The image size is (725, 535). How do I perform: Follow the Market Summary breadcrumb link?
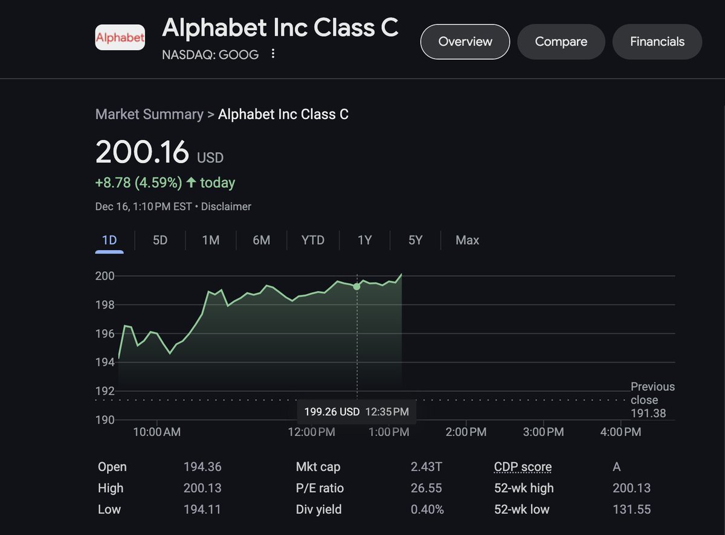click(x=149, y=114)
